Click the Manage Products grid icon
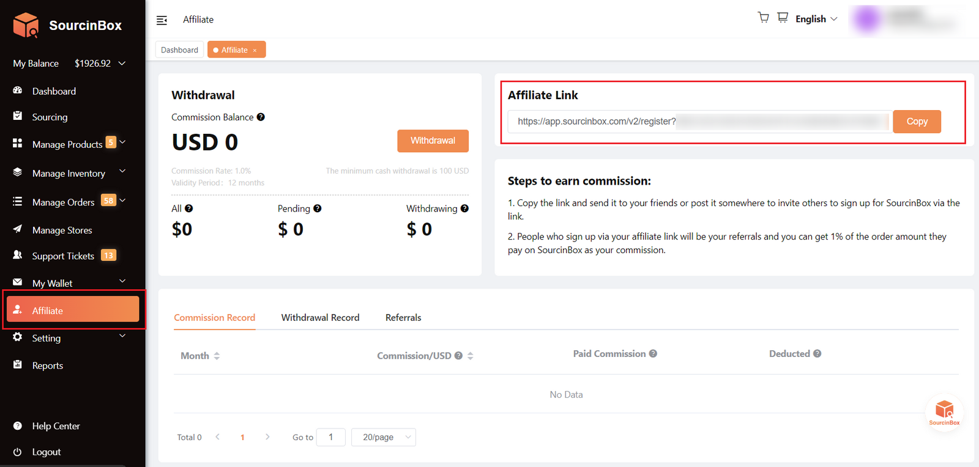The image size is (979, 467). point(18,144)
